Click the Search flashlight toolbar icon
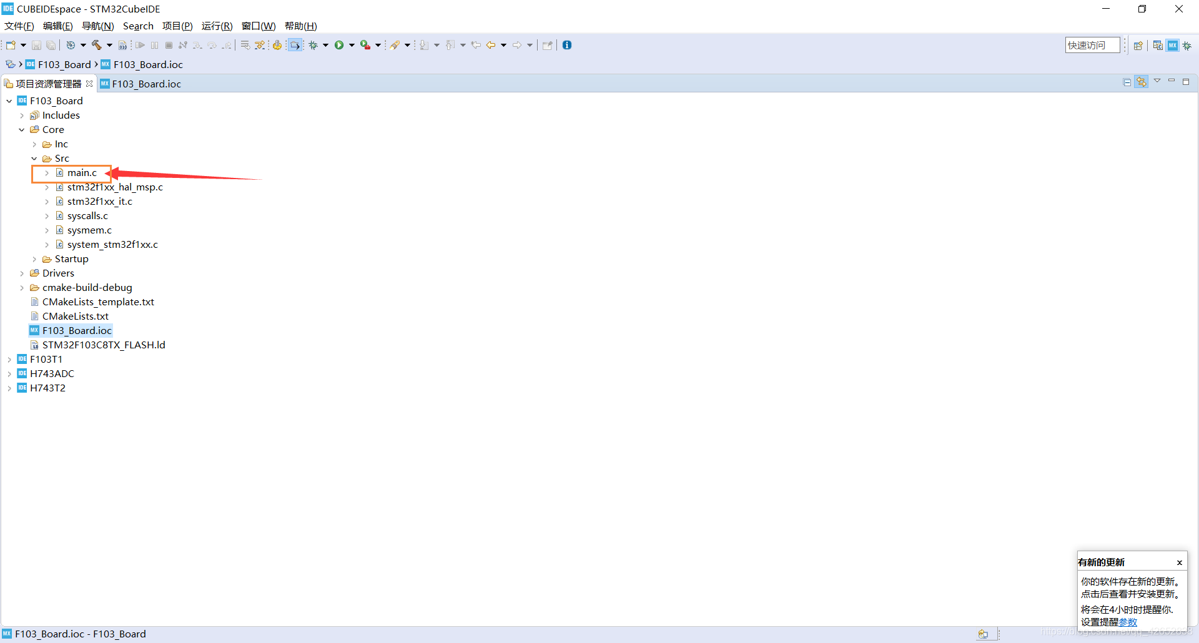 [x=395, y=45]
